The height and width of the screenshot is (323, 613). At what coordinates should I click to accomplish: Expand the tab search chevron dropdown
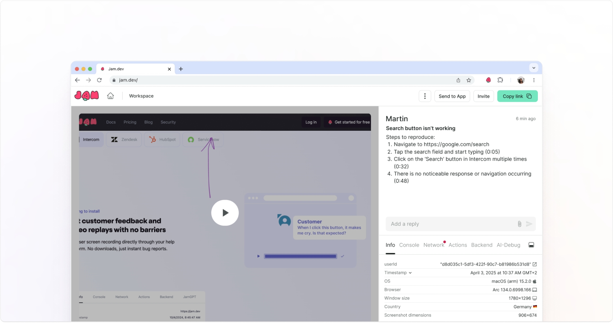pyautogui.click(x=533, y=68)
